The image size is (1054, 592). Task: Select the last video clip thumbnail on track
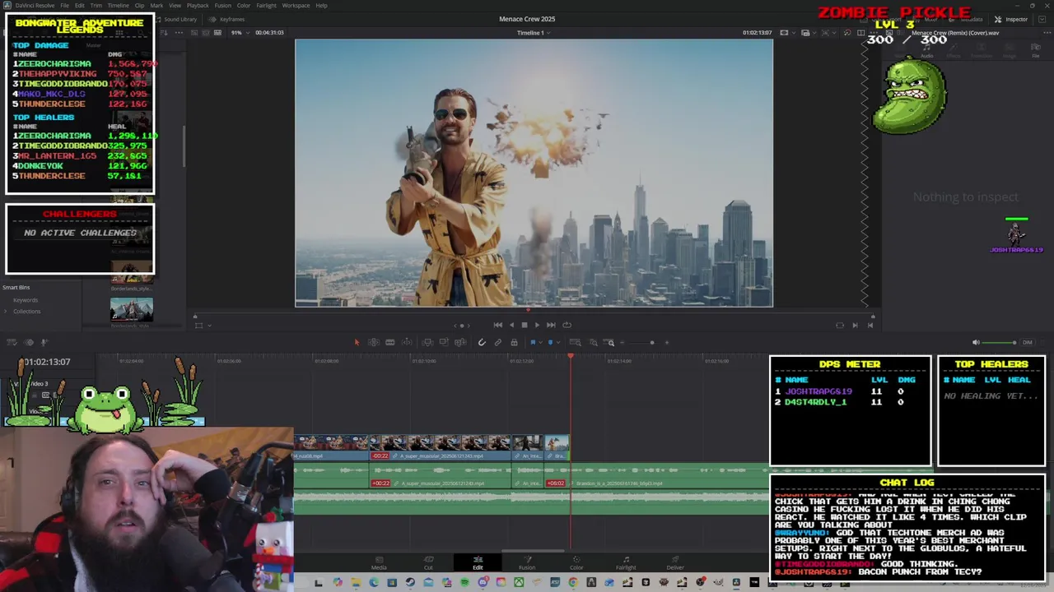[557, 443]
